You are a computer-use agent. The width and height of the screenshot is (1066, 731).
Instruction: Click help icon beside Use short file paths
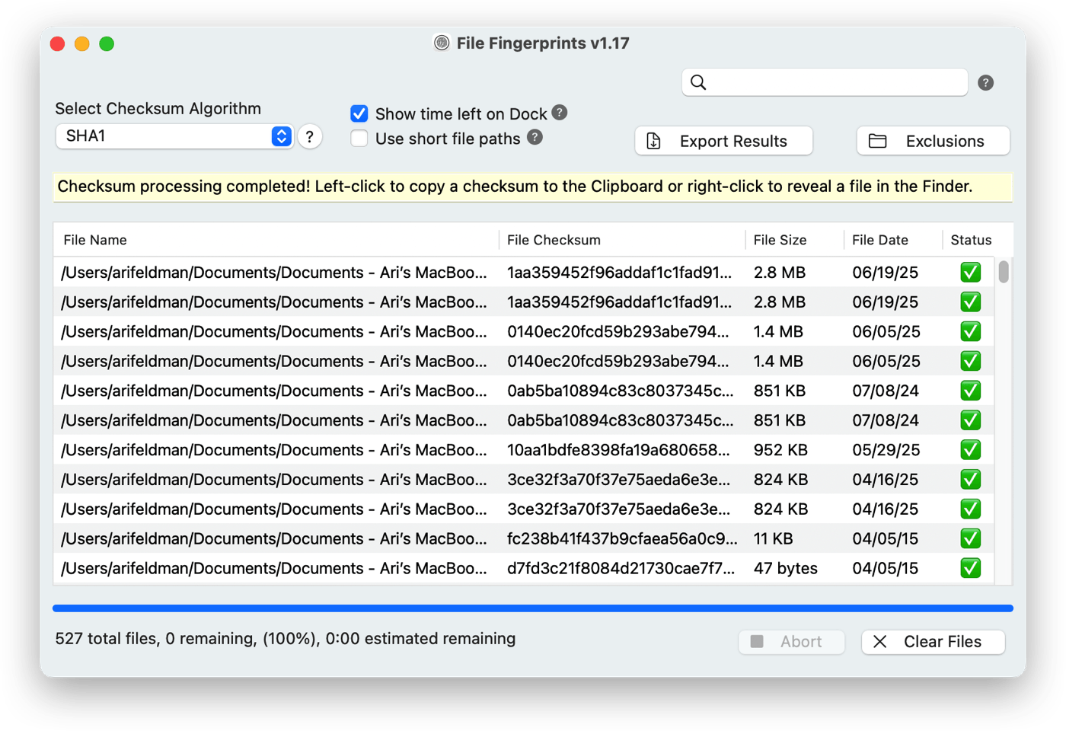[535, 138]
